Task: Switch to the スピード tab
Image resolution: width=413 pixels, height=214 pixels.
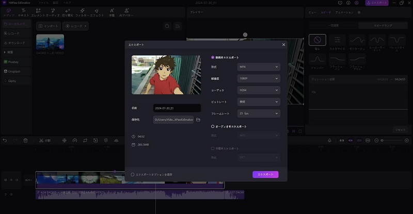Action: click(x=326, y=12)
